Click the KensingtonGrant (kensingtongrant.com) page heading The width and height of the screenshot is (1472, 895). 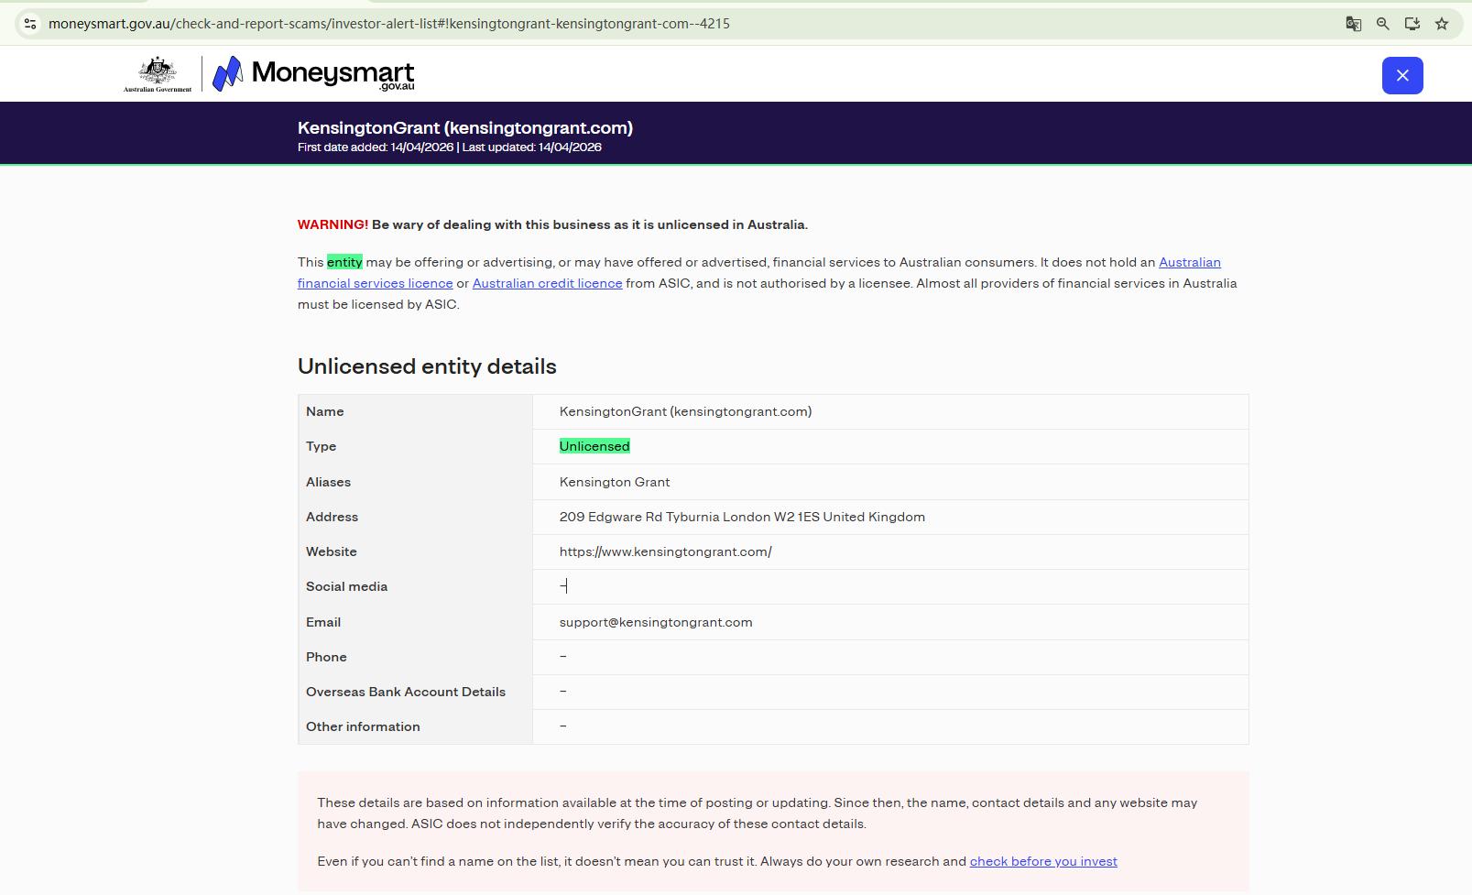click(x=465, y=128)
